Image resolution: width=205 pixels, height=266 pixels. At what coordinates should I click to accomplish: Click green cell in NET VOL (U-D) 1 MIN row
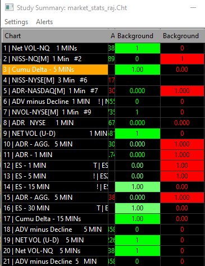(x=138, y=134)
